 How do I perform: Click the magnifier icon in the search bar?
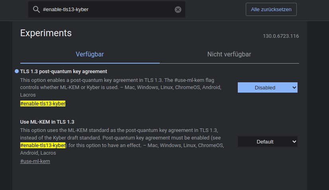(x=36, y=9)
